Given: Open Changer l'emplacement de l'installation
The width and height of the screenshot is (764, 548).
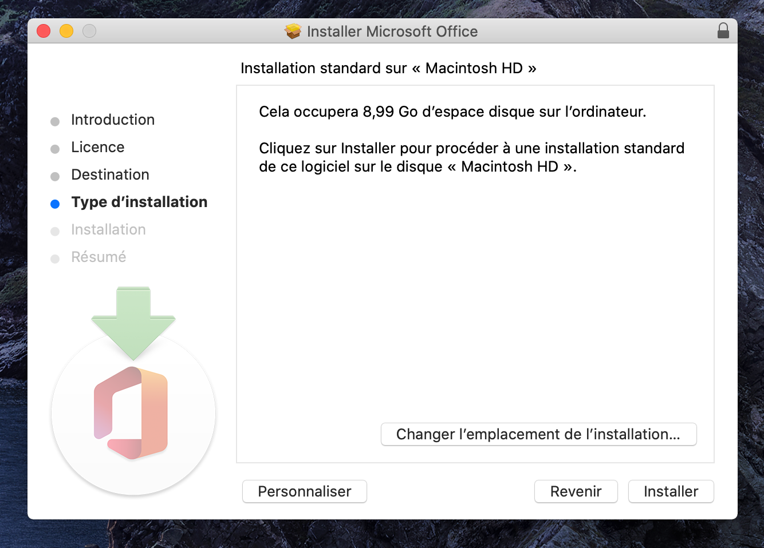Looking at the screenshot, I should (x=538, y=434).
